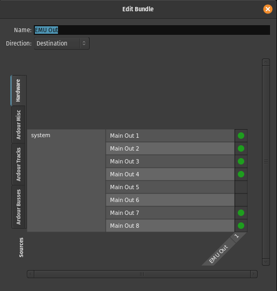277x291 pixels.
Task: Click the horizontal scrollbar right arrow
Action: click(254, 274)
